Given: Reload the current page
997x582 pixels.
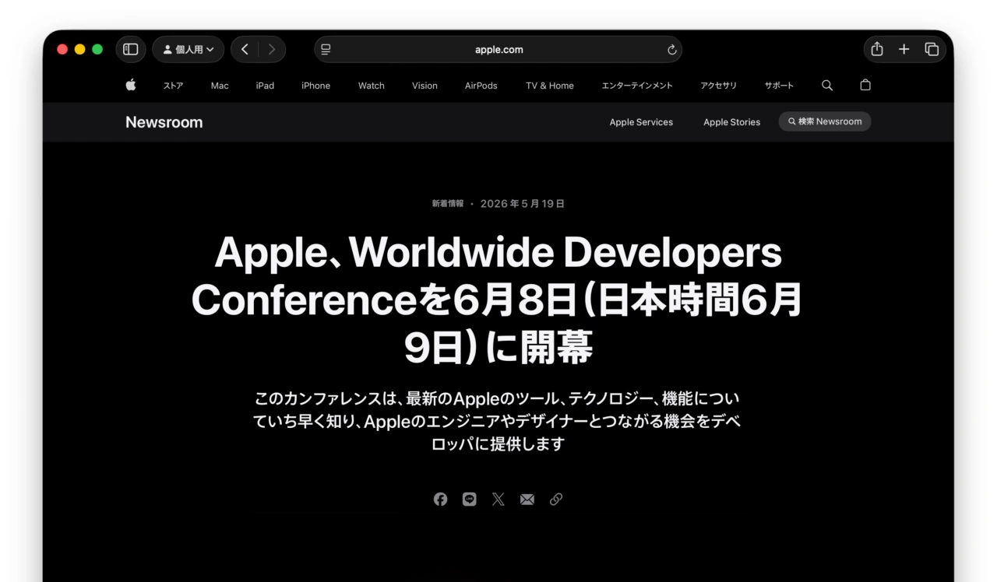Looking at the screenshot, I should click(671, 49).
